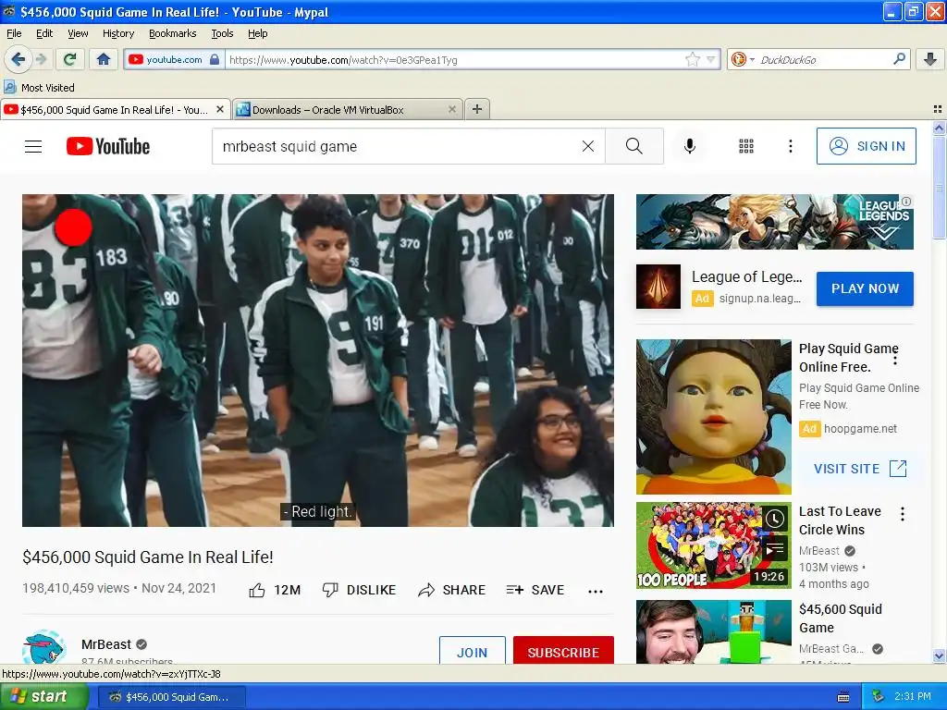Go to the browser Home page icon
This screenshot has width=947, height=710.
pos(104,59)
